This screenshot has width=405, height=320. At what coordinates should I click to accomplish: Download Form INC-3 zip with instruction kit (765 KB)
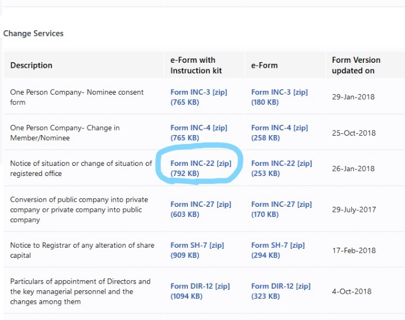pos(199,97)
